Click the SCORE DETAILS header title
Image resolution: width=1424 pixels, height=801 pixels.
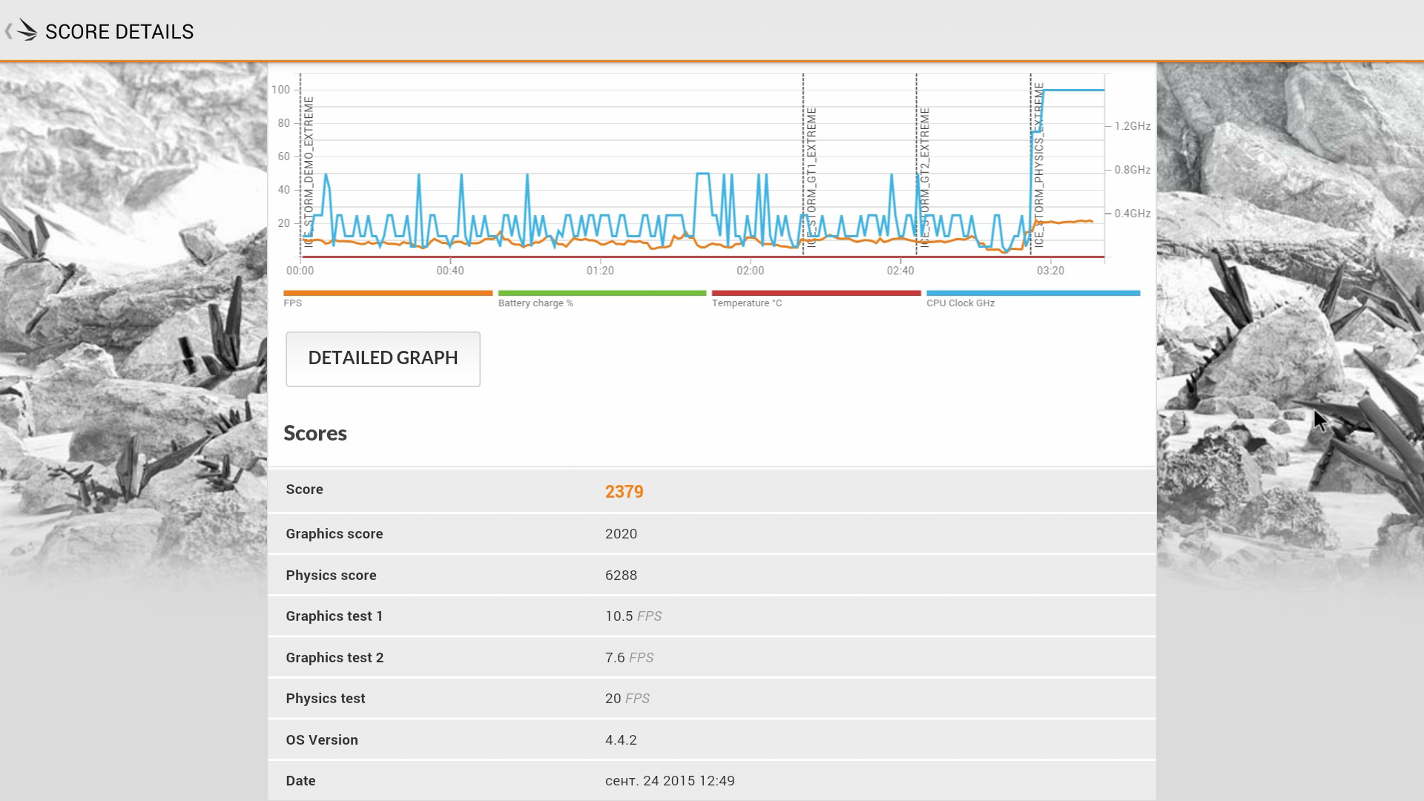(x=119, y=32)
